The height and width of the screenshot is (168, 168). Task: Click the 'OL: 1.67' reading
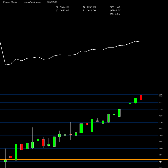[115, 14]
